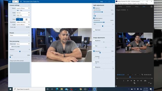
Task: Enable the Sharpness checkbox
Action: click(x=94, y=67)
